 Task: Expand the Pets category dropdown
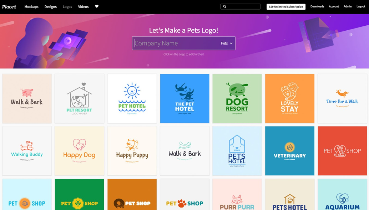pyautogui.click(x=227, y=43)
